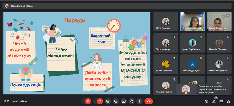Click the meeting code mno-ystz-ojz
This screenshot has height=106, width=234.
(x=21, y=101)
